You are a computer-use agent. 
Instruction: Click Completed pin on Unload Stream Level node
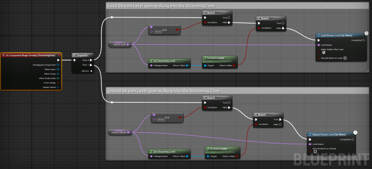(x=352, y=139)
